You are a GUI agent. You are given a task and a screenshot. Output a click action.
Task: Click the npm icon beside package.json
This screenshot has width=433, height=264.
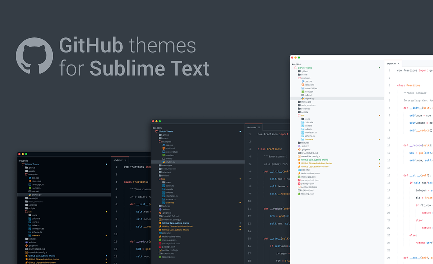[x=299, y=184]
